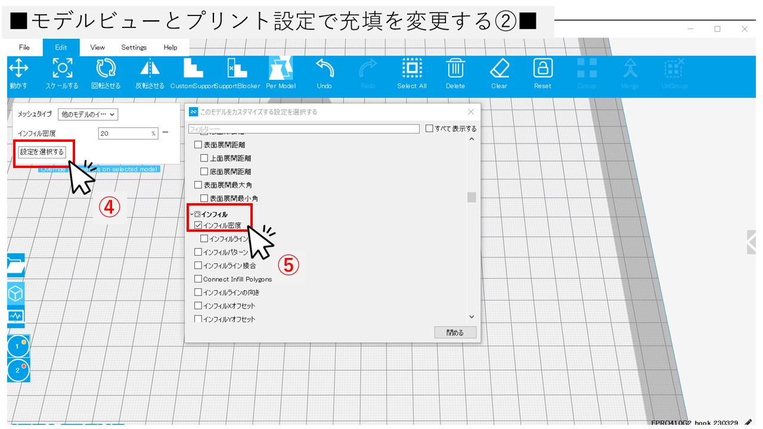Open the File menu
Viewport: 763px width, 429px height.
click(24, 48)
